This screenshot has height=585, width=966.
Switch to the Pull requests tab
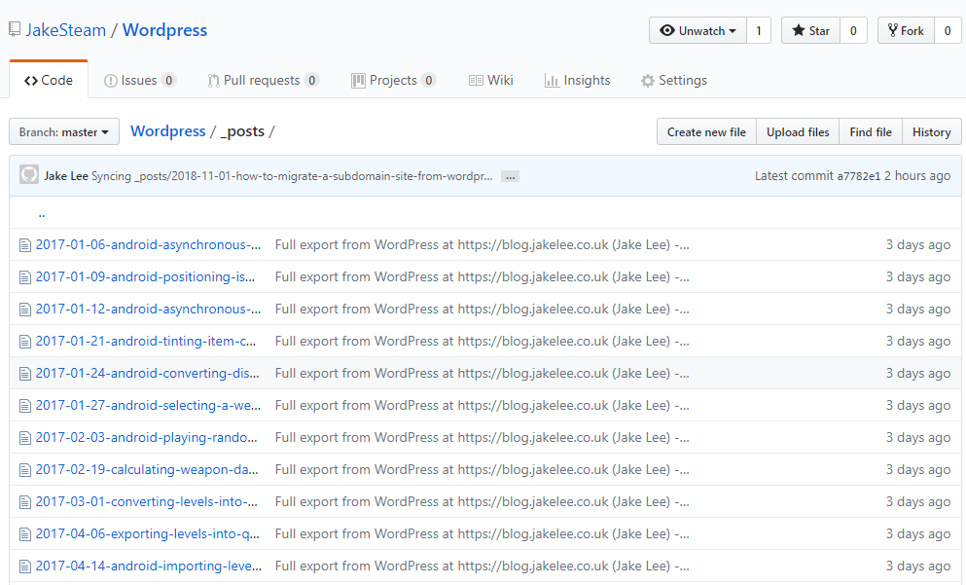pyautogui.click(x=263, y=80)
